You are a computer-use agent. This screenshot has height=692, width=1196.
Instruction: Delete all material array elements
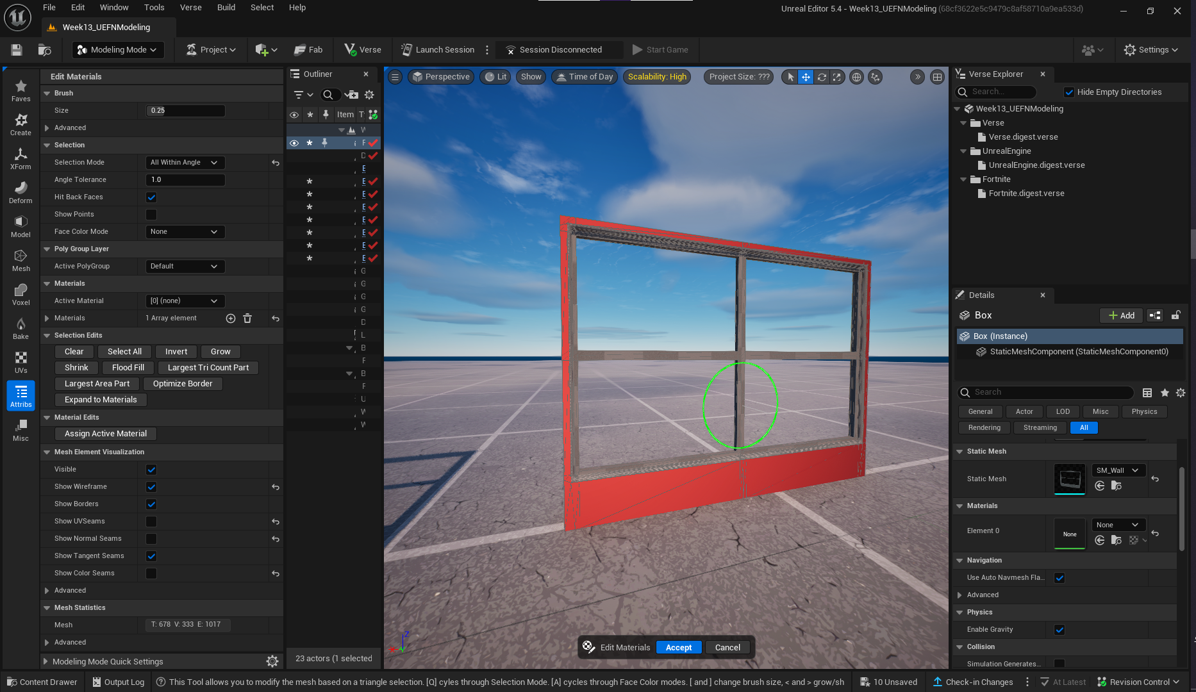pyautogui.click(x=247, y=318)
